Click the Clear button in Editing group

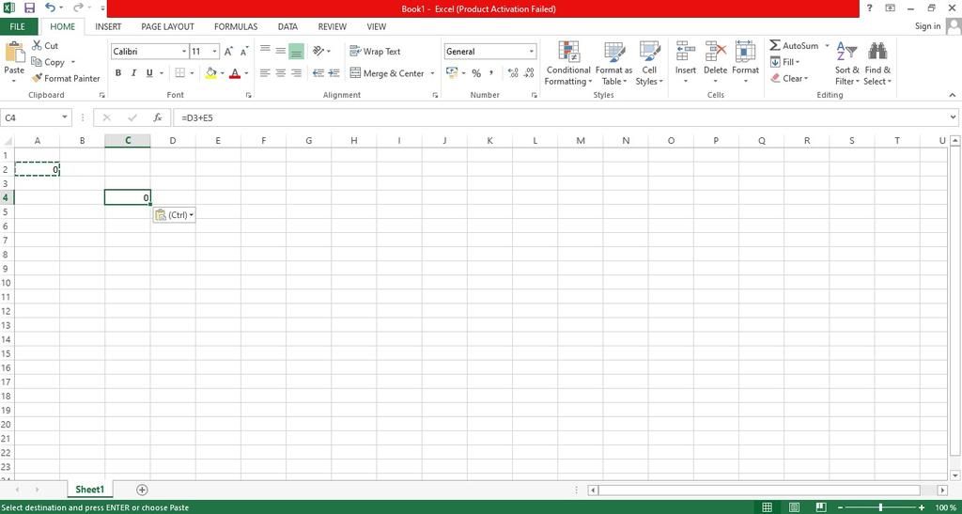pos(789,79)
